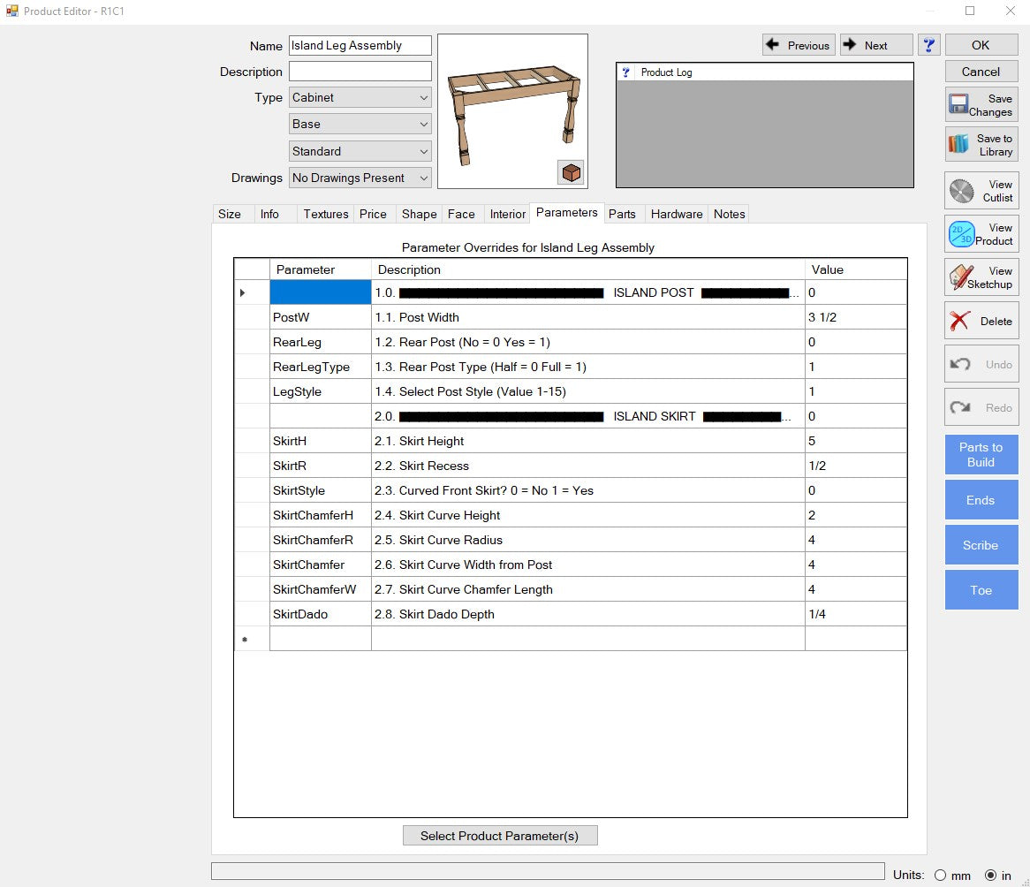Open the View Product 2D/3D icon
Screen dimensions: 1030x887
pyautogui.click(x=961, y=234)
